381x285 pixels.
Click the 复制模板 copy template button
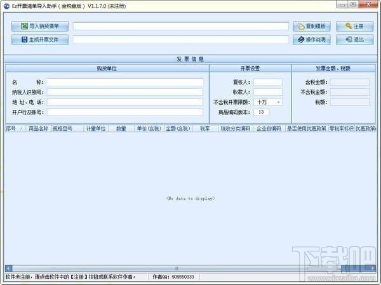click(x=312, y=26)
